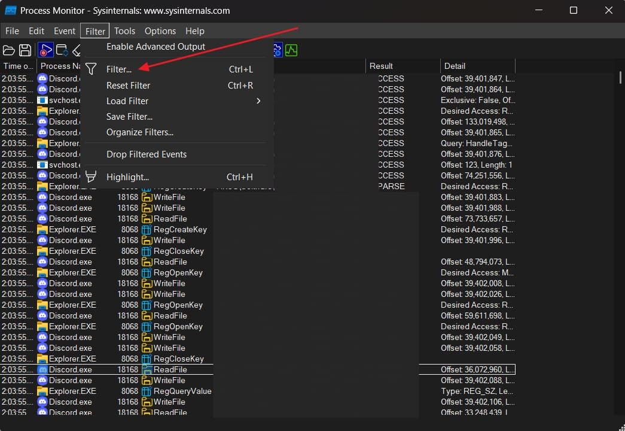Viewport: 625px width, 431px height.
Task: Choose Save Filter... from the menu
Action: (x=130, y=117)
